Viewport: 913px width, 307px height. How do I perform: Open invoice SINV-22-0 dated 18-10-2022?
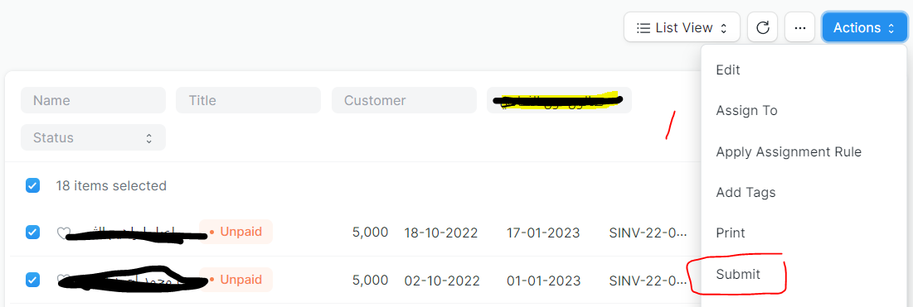tap(648, 233)
